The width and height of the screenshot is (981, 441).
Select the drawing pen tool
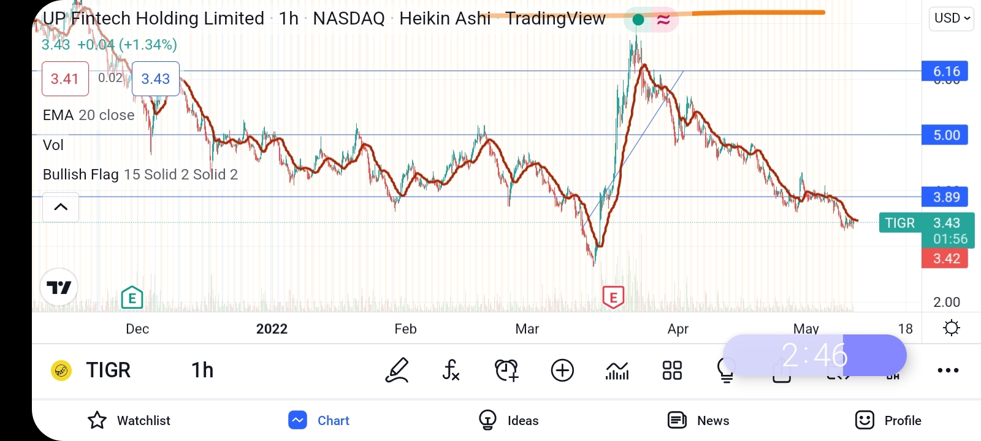397,370
